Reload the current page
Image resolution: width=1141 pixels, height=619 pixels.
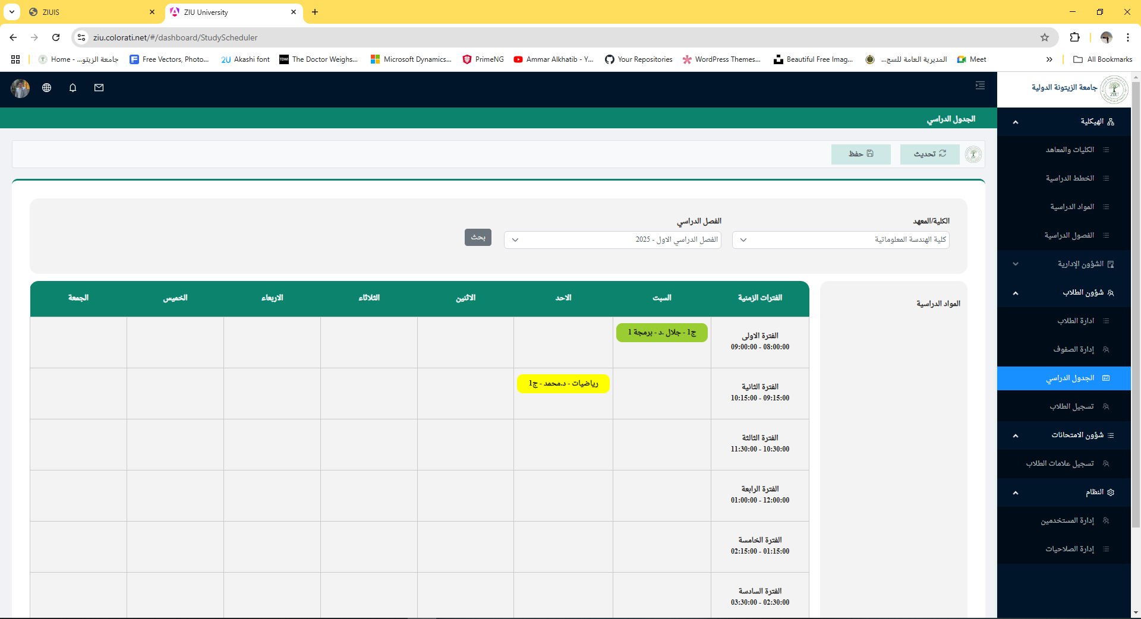56,37
